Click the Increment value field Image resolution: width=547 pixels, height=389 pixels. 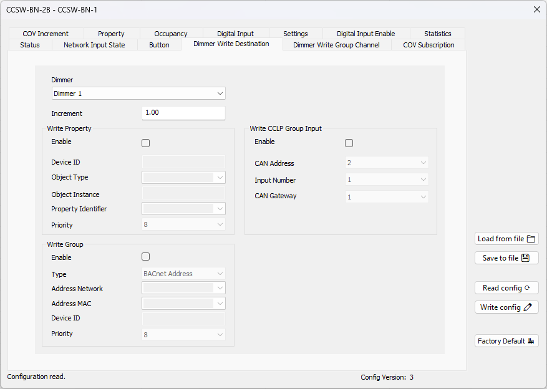pos(183,113)
